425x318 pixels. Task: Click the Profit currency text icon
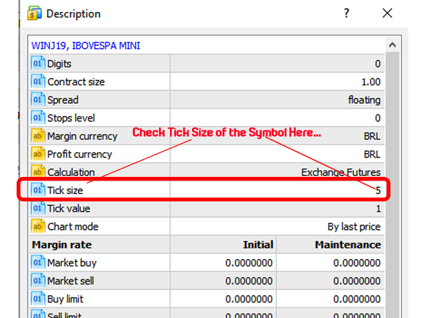(x=38, y=154)
